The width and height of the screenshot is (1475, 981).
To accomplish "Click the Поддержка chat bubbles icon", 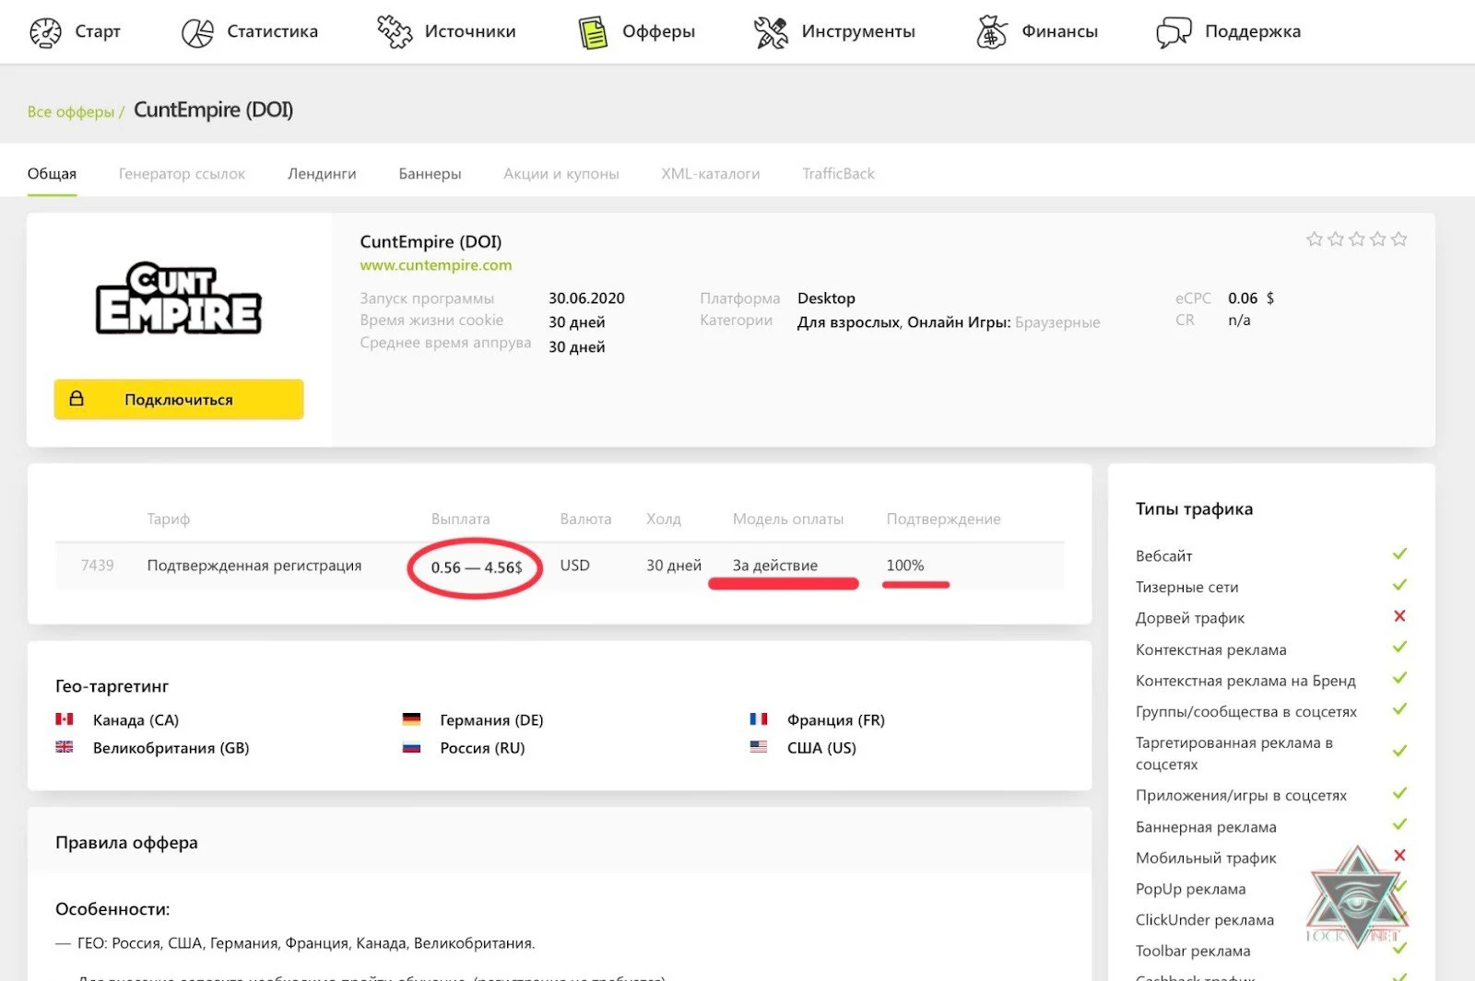I will coord(1174,32).
